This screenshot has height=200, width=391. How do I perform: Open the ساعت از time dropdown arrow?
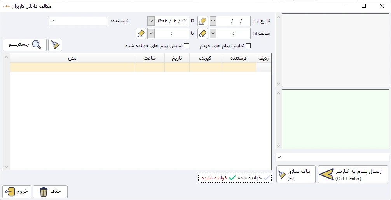[x=213, y=33]
